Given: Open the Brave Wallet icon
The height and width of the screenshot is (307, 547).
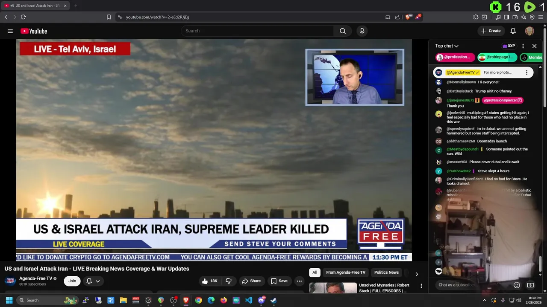Looking at the screenshot, I should pos(515,17).
